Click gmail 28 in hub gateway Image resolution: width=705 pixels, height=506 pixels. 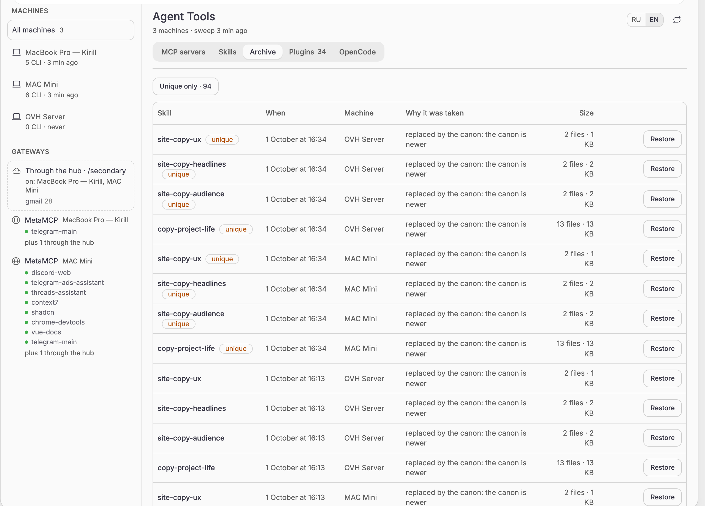coord(39,201)
